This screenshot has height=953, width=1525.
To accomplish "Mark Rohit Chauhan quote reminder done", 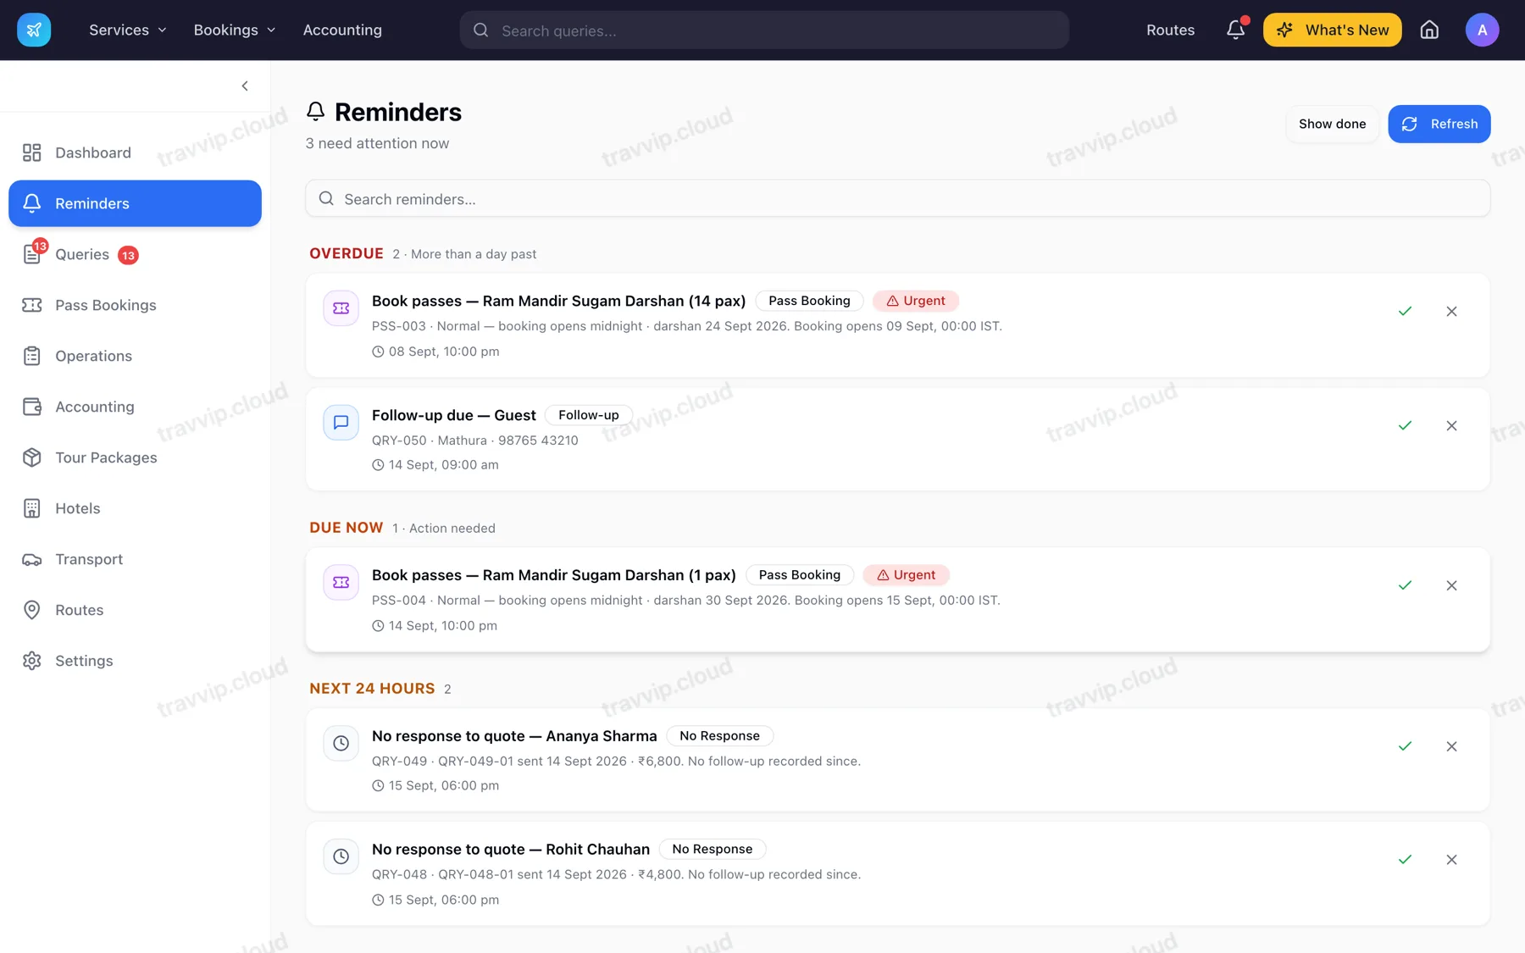I will 1405,859.
